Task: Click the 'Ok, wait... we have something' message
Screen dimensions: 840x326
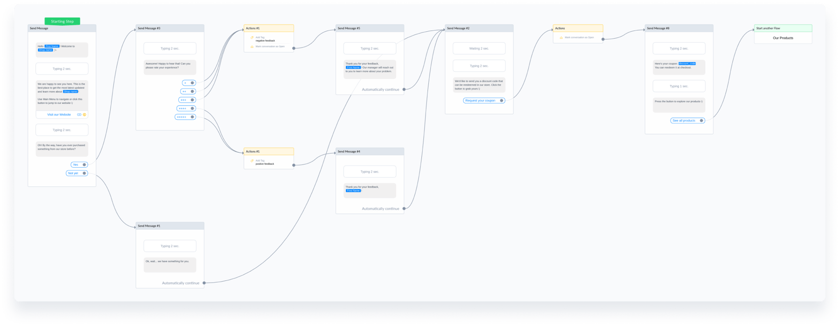Action: [x=170, y=265]
